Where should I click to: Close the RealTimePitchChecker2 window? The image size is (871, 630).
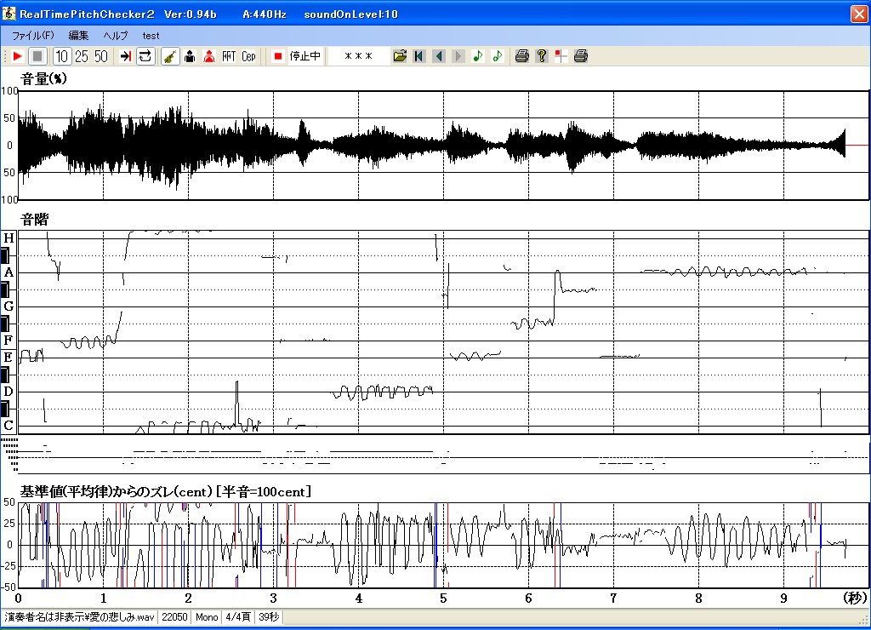[x=859, y=14]
